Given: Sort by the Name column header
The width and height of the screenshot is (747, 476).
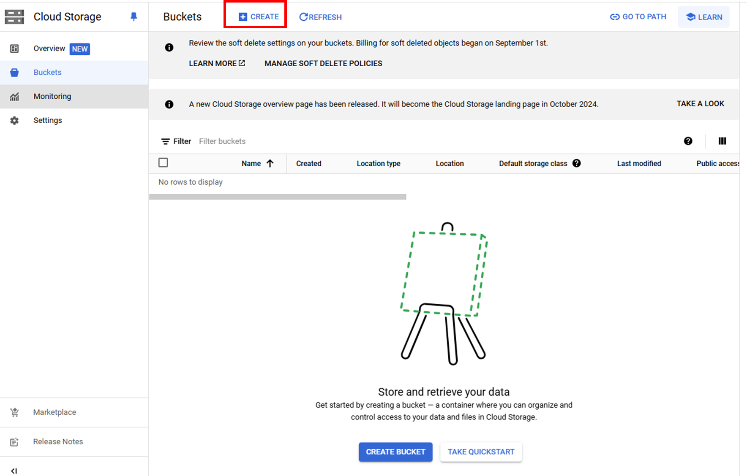Looking at the screenshot, I should click(x=251, y=164).
